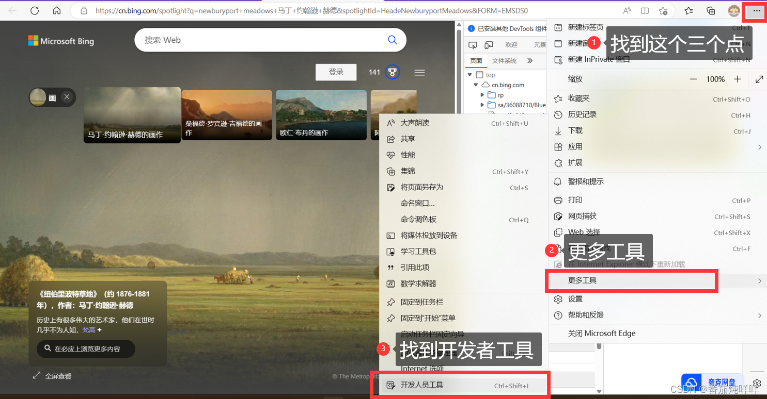This screenshot has width=767, height=399.
Task: Collapse the top tree node
Action: 469,75
